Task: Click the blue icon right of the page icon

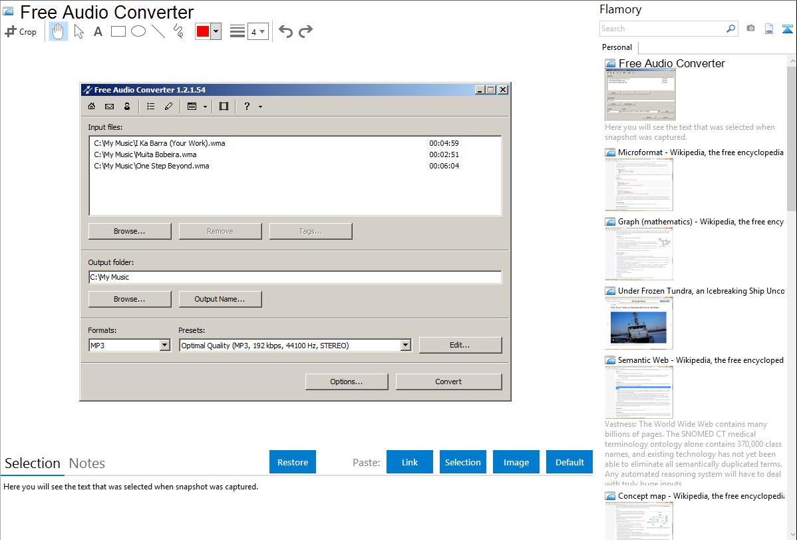Action: (x=787, y=29)
